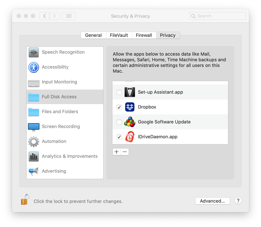Switch to the General tab

pyautogui.click(x=93, y=35)
